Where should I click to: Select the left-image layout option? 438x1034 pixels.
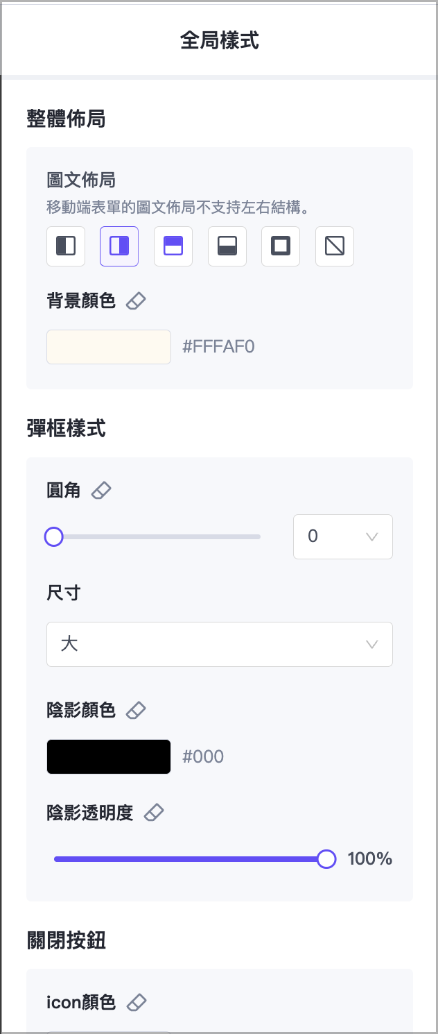point(65,246)
